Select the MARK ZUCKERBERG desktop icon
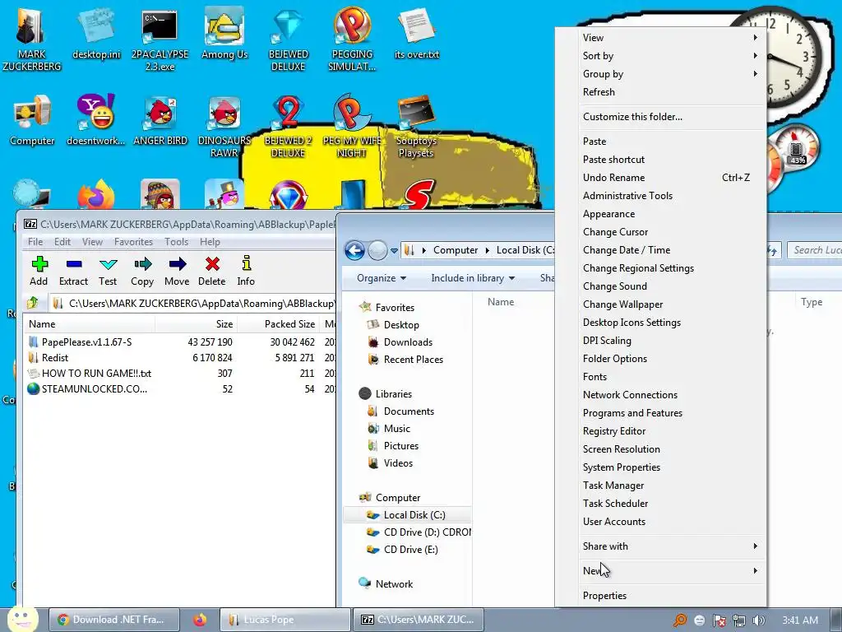The height and width of the screenshot is (632, 842). coord(32,39)
